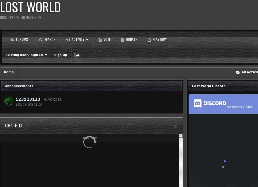The width and height of the screenshot is (258, 187).
Task: Open the Forums menu item
Action: tap(22, 40)
